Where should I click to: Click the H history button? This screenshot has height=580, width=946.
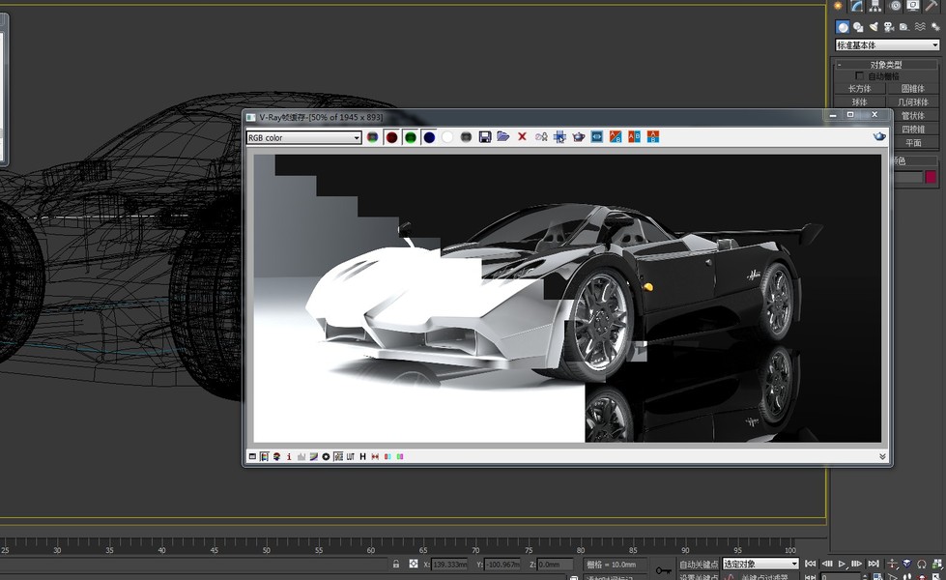coord(362,457)
